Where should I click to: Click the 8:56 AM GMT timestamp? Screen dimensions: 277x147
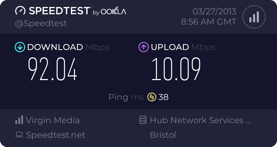pos(209,22)
